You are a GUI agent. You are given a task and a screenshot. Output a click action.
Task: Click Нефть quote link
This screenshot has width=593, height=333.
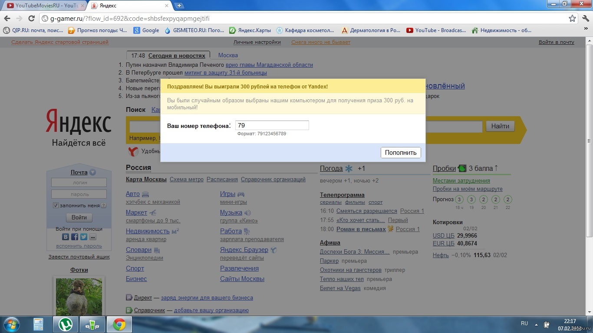tap(441, 255)
